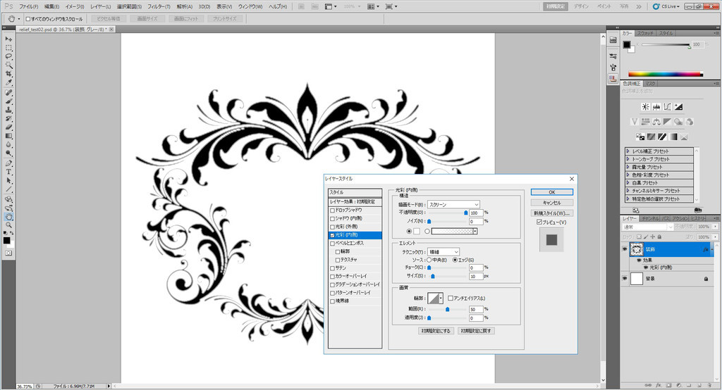The height and width of the screenshot is (390, 722).
Task: Select the Dodge tool
Action: coord(8,153)
